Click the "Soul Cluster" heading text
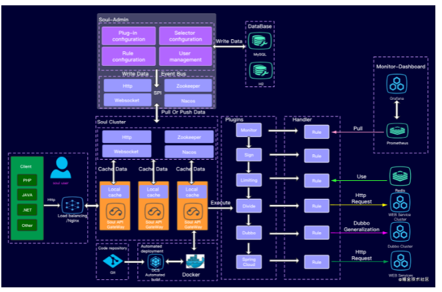The image size is (442, 292). click(111, 122)
